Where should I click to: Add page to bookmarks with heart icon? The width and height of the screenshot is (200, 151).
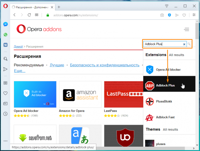pyautogui.click(x=184, y=15)
